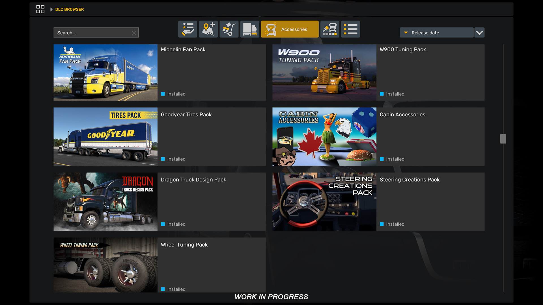Select the map expansions filter icon
This screenshot has width=543, height=305.
click(x=208, y=29)
